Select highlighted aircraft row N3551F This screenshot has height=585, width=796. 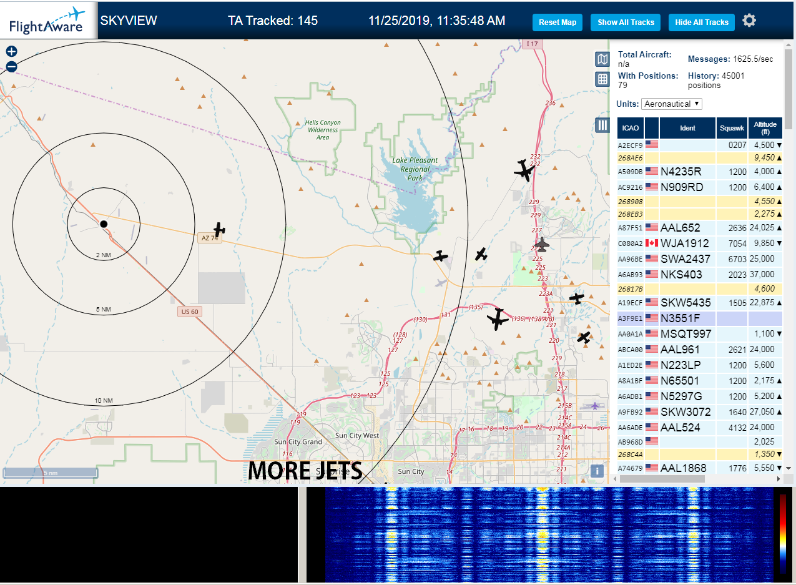[x=700, y=318]
